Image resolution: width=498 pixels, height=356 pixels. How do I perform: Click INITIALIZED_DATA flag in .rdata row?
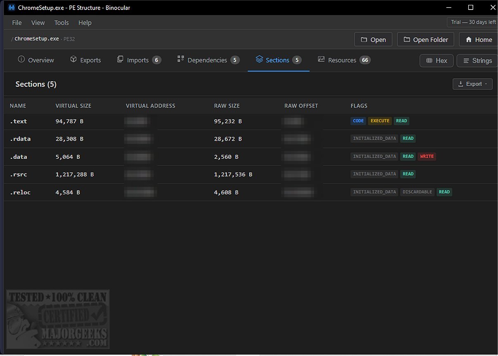pos(374,139)
